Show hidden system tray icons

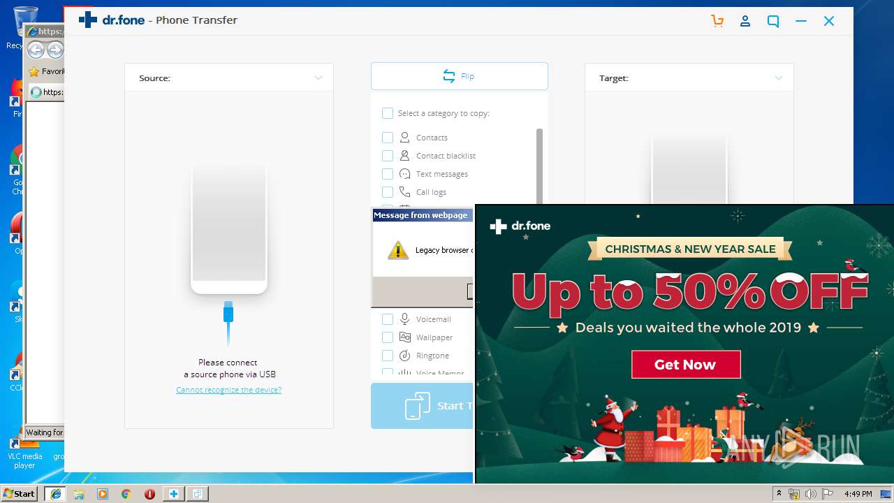click(x=779, y=494)
